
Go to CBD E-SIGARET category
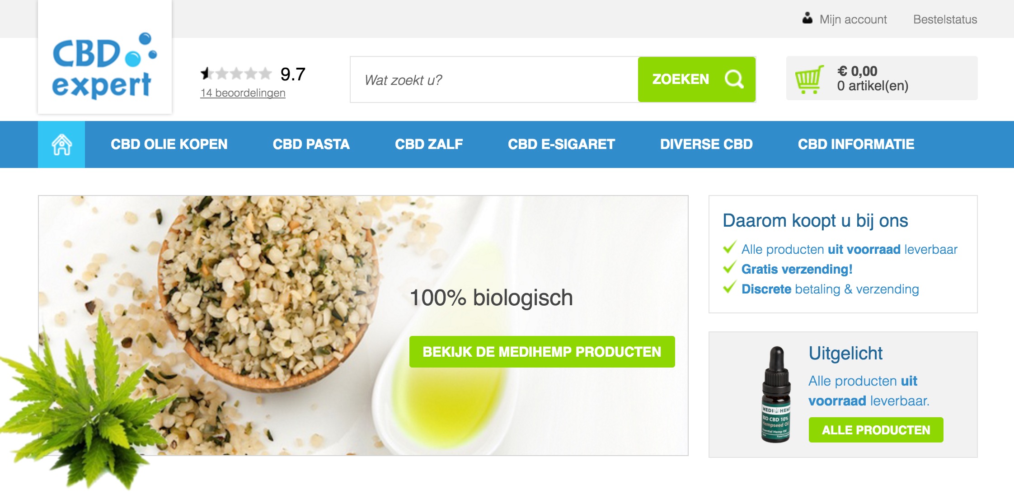(x=561, y=144)
